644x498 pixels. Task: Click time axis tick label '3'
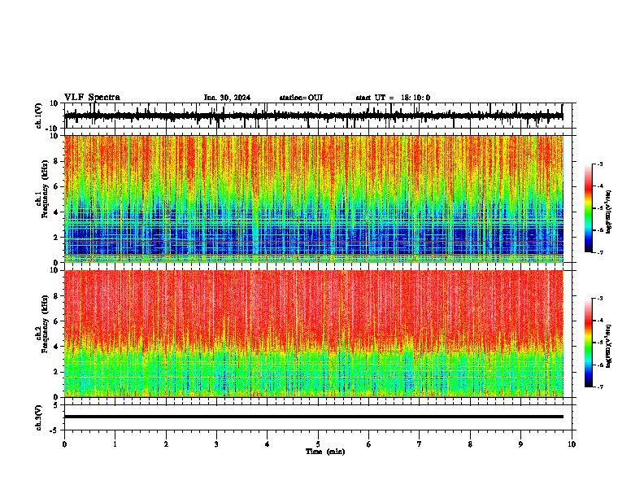(x=216, y=444)
